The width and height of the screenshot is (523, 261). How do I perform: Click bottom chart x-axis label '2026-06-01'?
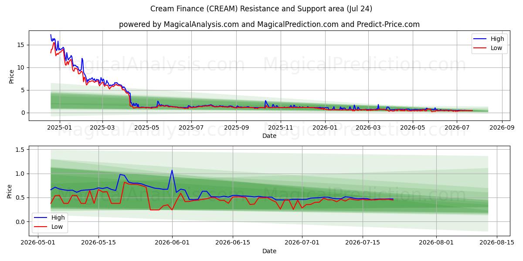click(x=172, y=243)
